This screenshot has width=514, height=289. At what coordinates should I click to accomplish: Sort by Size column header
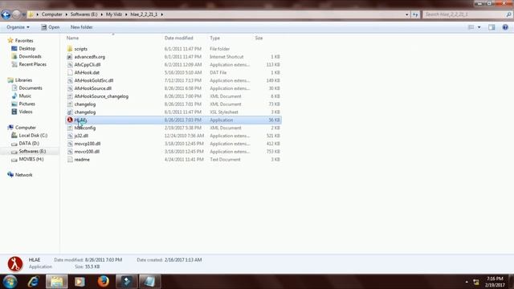point(259,38)
